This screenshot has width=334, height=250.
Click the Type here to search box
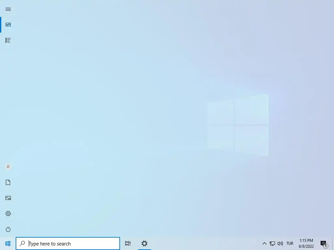68,243
